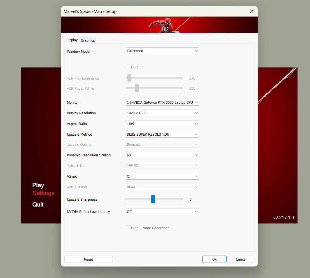This screenshot has width=310, height=278.
Task: Click the Upscale Sharpness value 5
Action: tap(191, 200)
